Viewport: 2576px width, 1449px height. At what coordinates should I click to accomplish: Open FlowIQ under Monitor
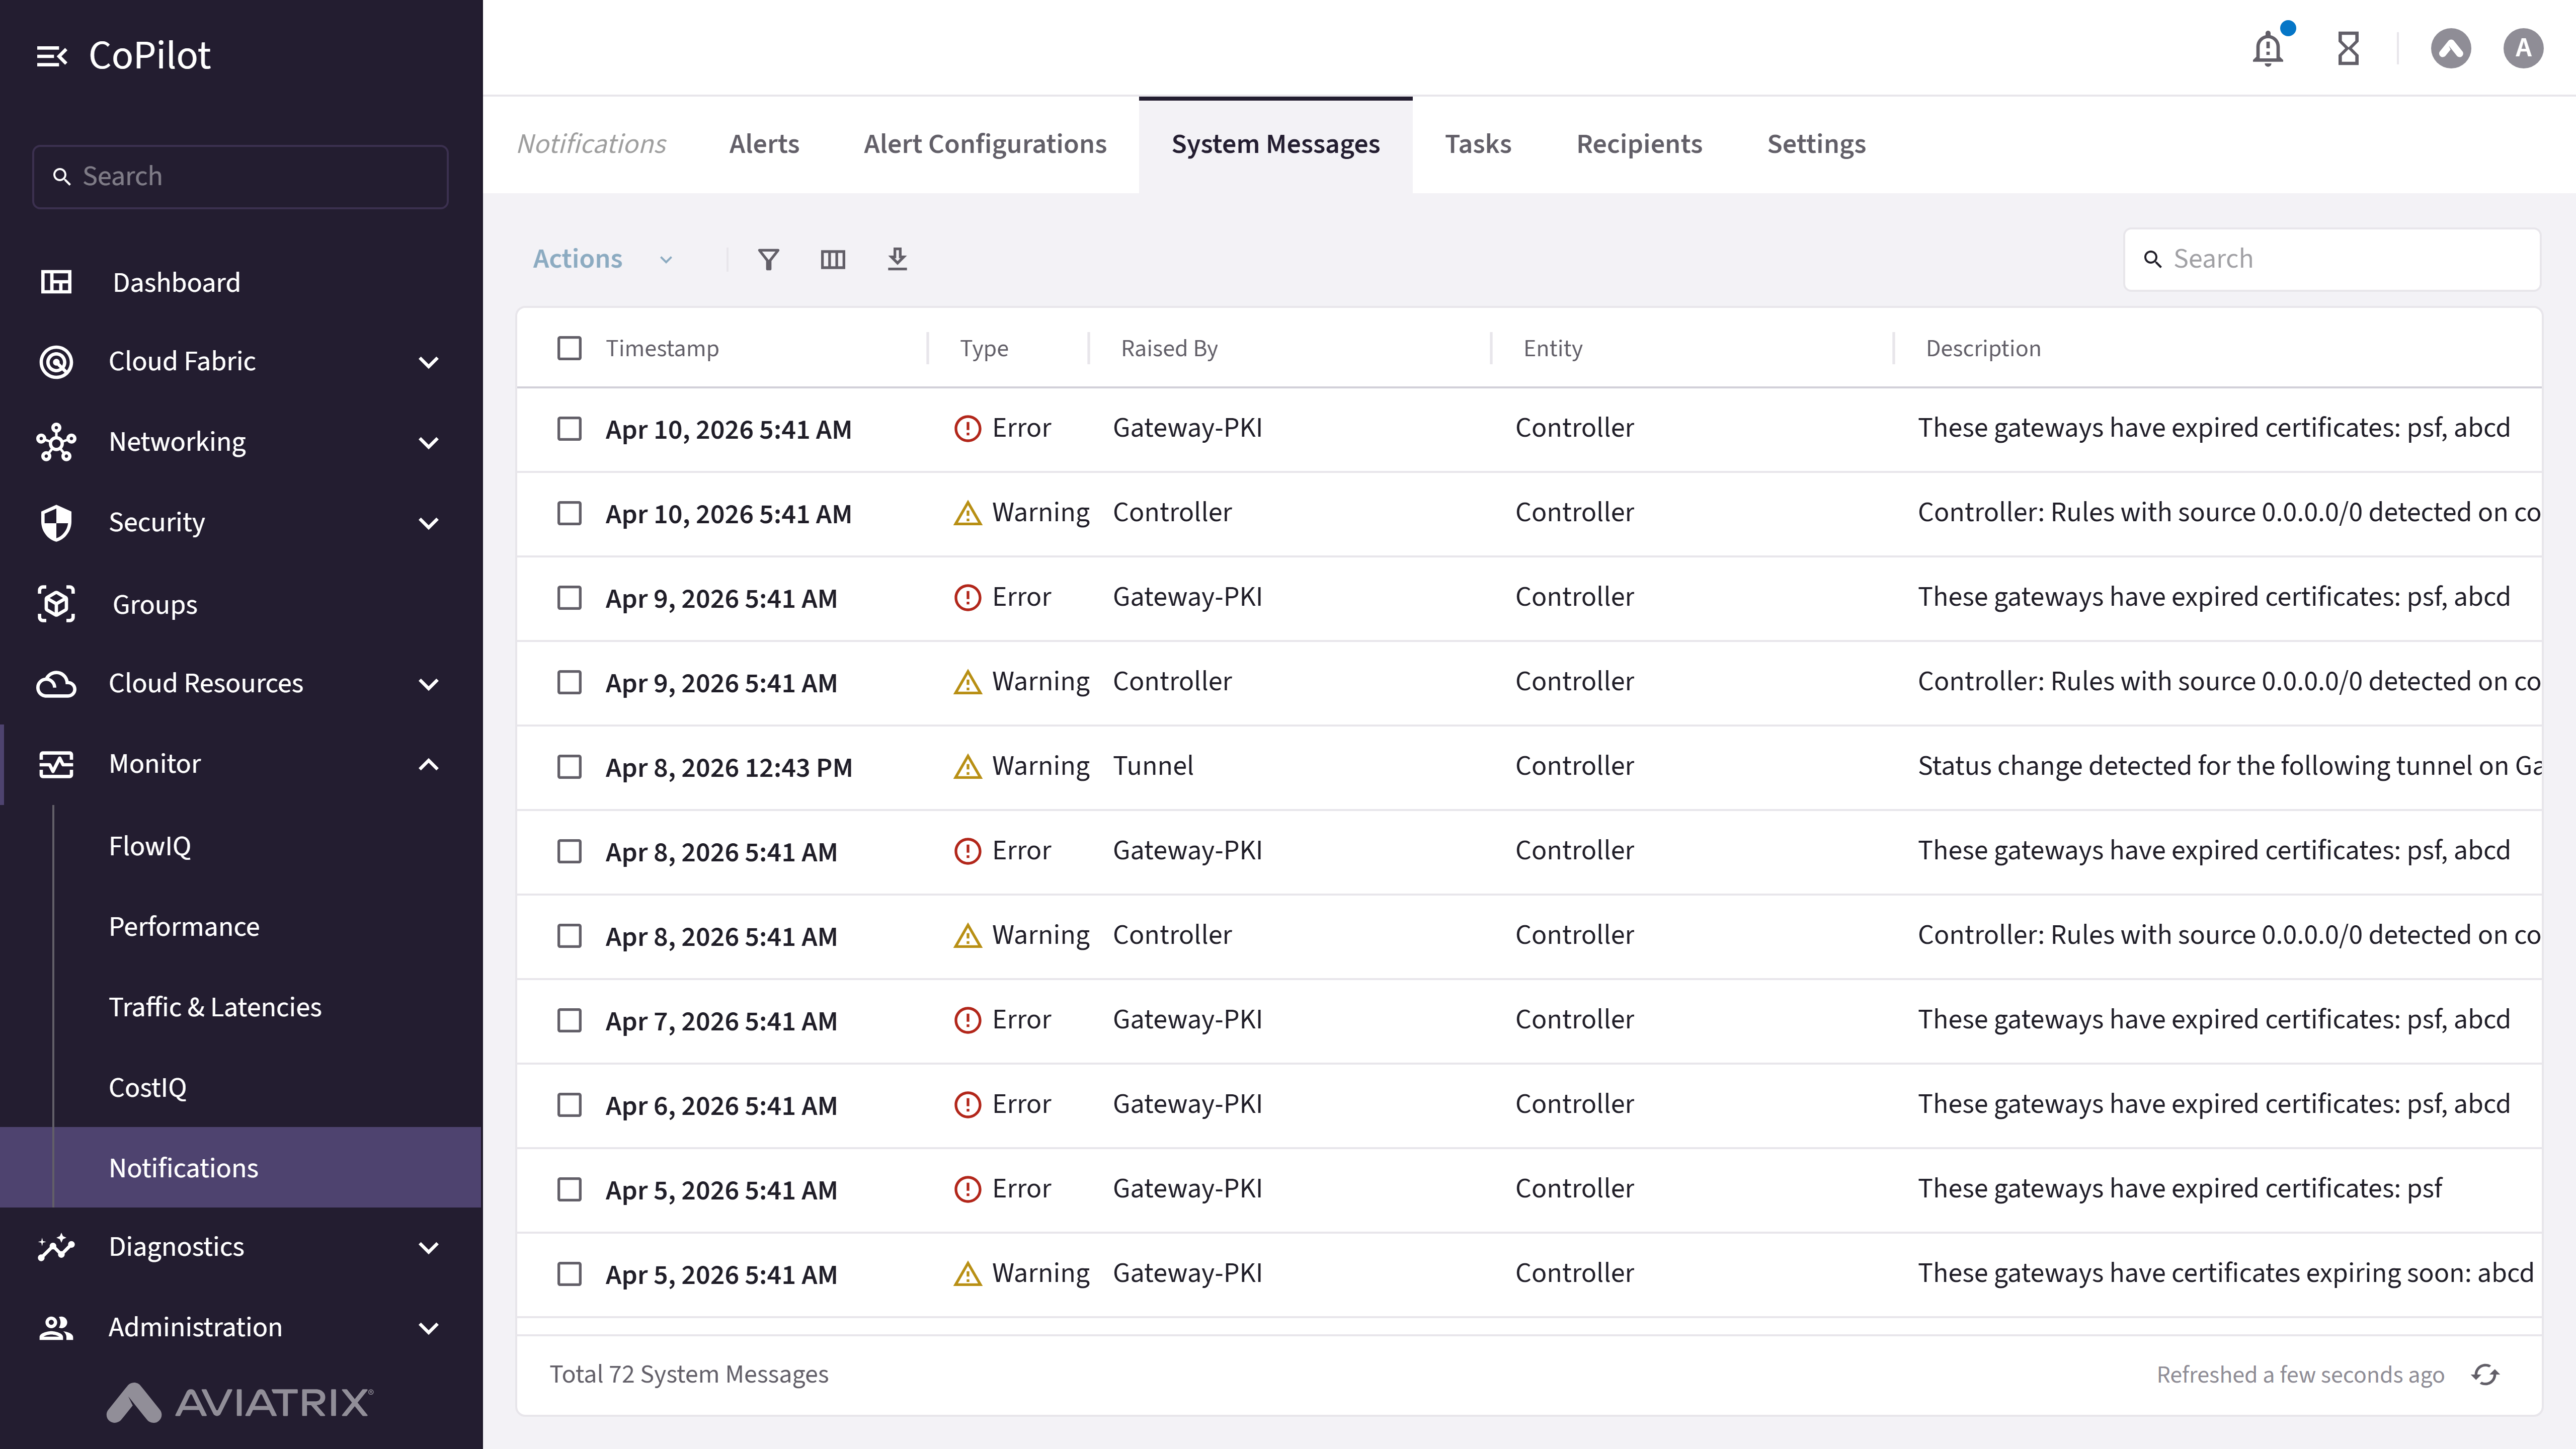point(150,846)
